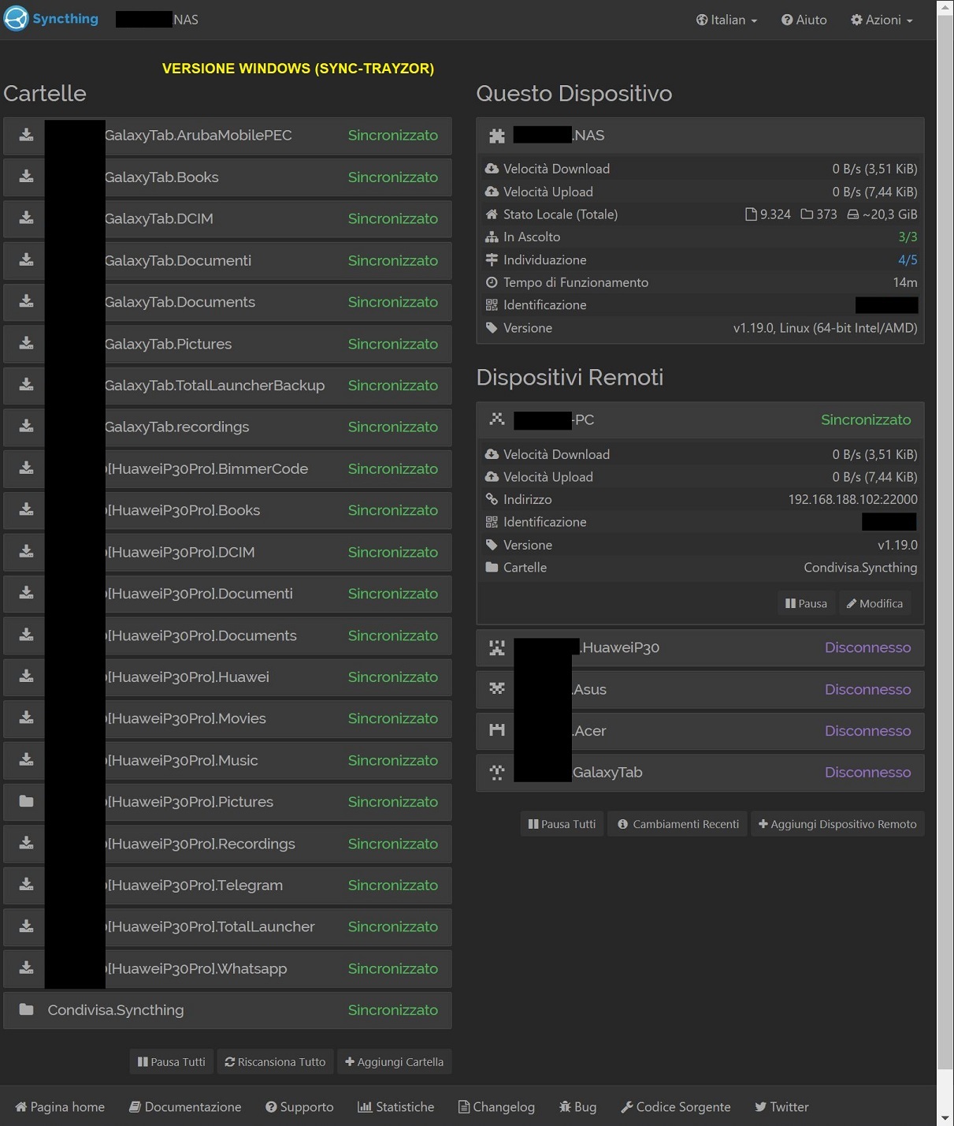Click the bug icon in the footer
Viewport: 954px width, 1126px height.
click(565, 1107)
